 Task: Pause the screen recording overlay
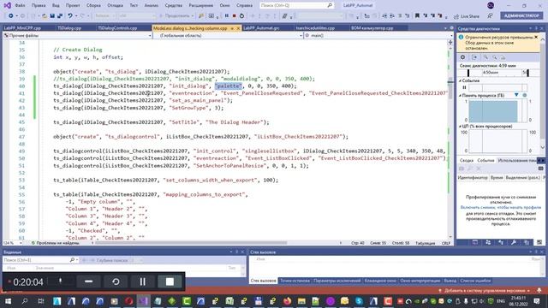(x=143, y=281)
